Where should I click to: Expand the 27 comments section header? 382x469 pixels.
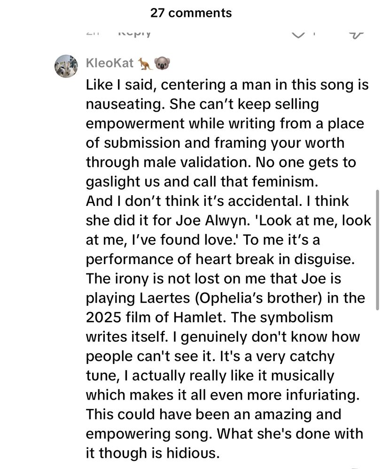coord(191,13)
